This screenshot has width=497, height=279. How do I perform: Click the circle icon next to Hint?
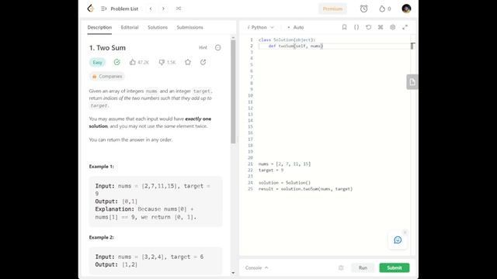(x=217, y=48)
